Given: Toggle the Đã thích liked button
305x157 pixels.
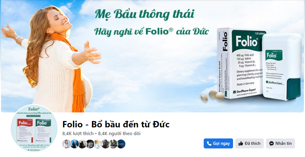Looking at the screenshot, I should click(x=249, y=144).
